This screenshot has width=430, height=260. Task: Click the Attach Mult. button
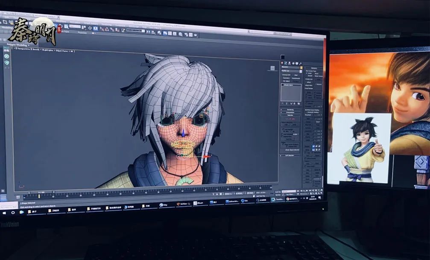point(309,85)
